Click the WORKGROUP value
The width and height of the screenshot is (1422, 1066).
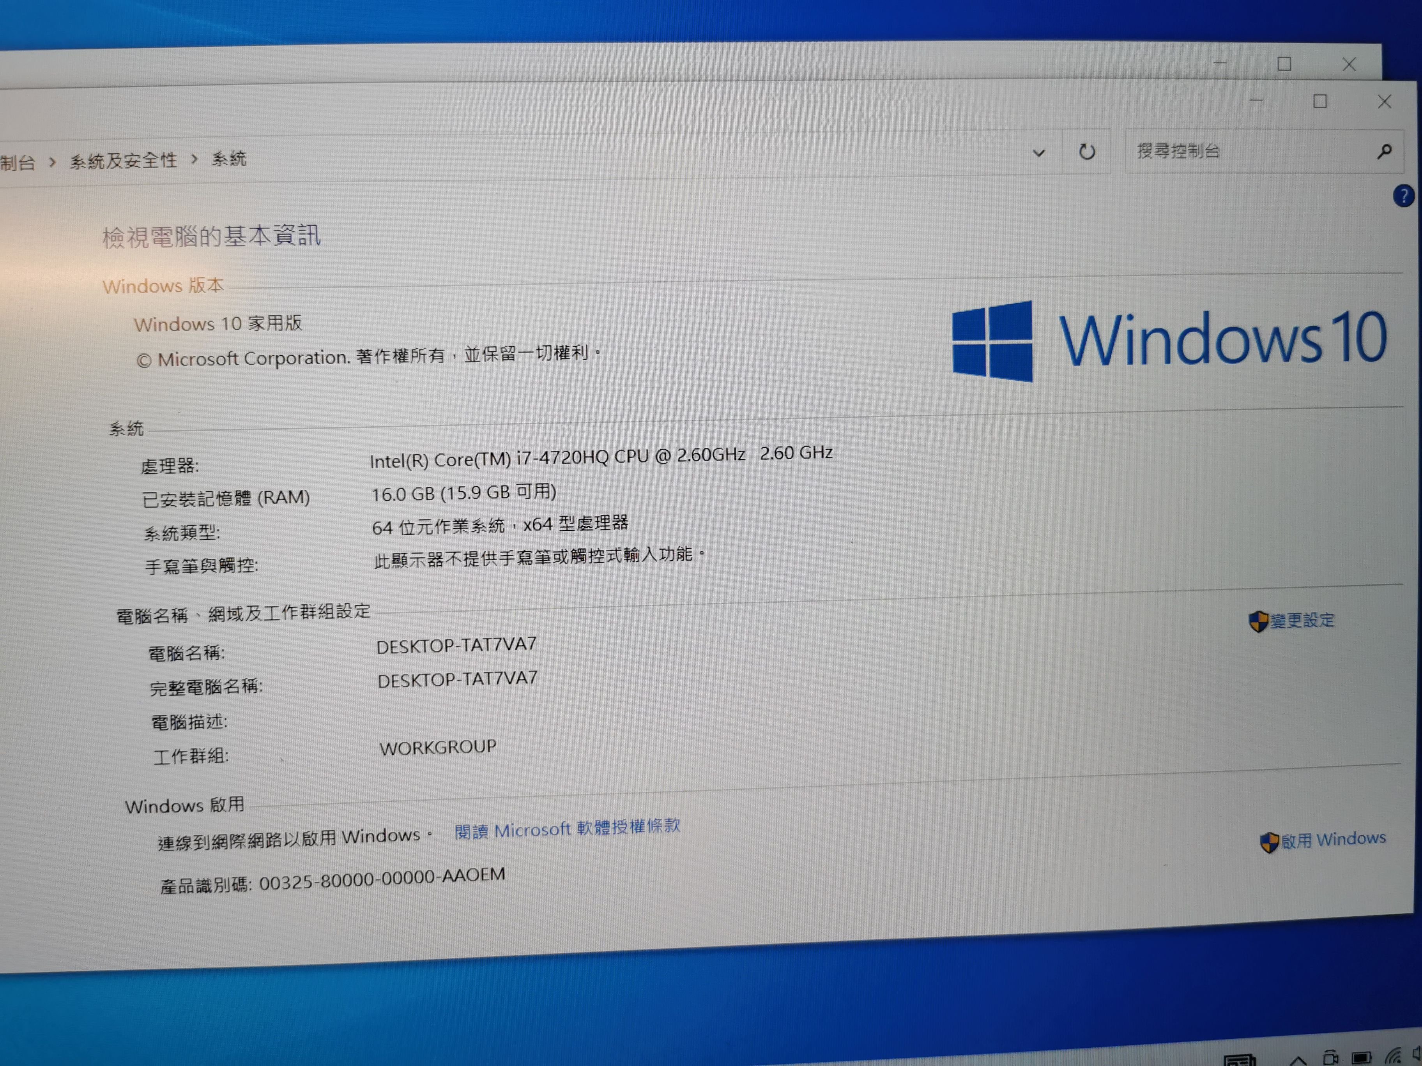pyautogui.click(x=438, y=747)
